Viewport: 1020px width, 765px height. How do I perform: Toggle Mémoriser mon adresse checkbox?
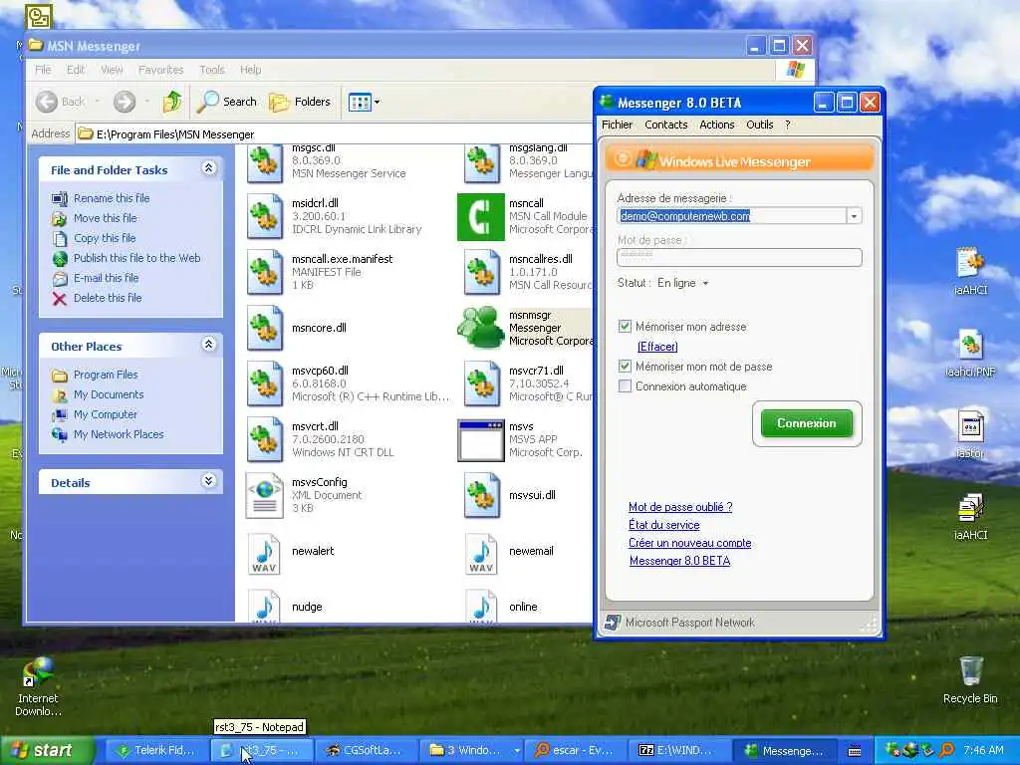[626, 327]
